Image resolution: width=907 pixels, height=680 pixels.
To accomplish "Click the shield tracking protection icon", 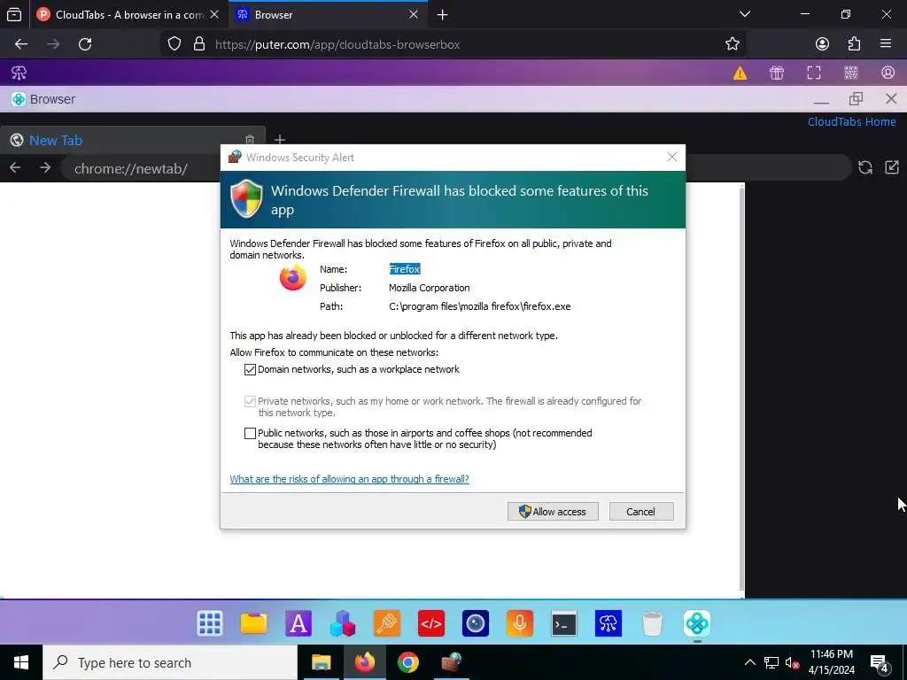I will [x=174, y=44].
